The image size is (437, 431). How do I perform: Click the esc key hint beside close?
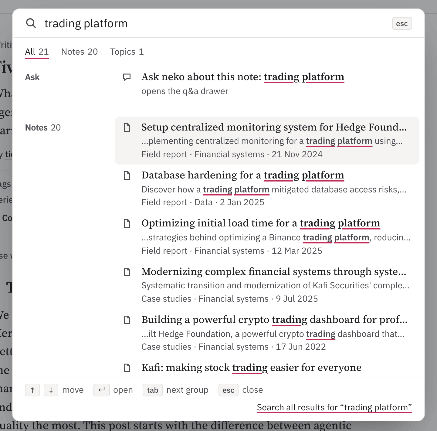229,390
